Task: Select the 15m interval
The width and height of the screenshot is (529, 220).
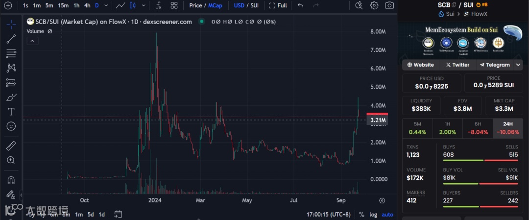Action: point(63,5)
